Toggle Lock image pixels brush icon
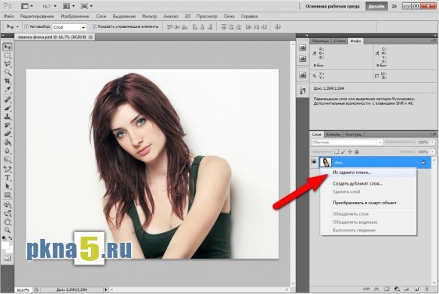This screenshot has width=439, height=294. point(343,152)
